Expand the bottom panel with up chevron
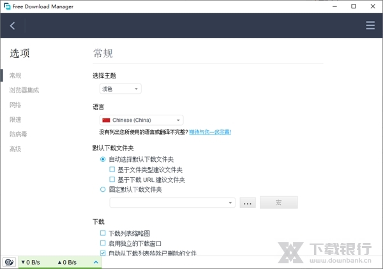This screenshot has height=269, width=383. pos(96,262)
